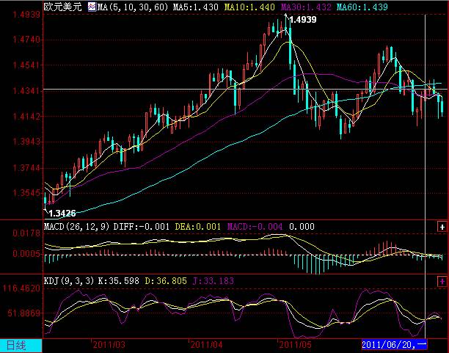
Task: Click the MA(5,10,30,60) indicator label
Action: 133,7
